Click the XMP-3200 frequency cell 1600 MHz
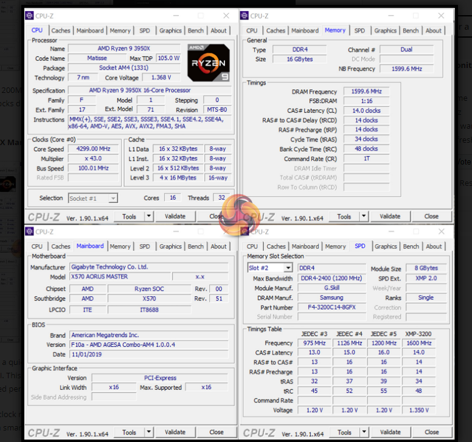The height and width of the screenshot is (442, 472). point(418,343)
